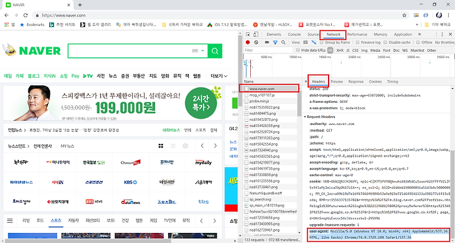View the Cookies tab
The image size is (455, 243).
pyautogui.click(x=375, y=81)
